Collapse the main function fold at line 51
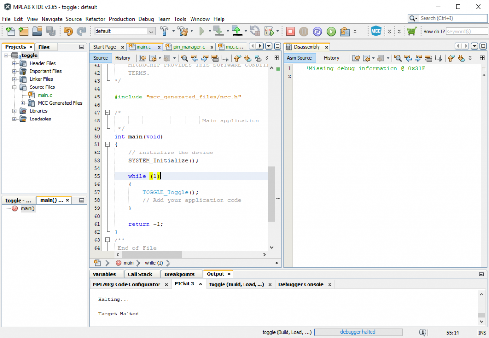The height and width of the screenshot is (338, 489). point(107,144)
